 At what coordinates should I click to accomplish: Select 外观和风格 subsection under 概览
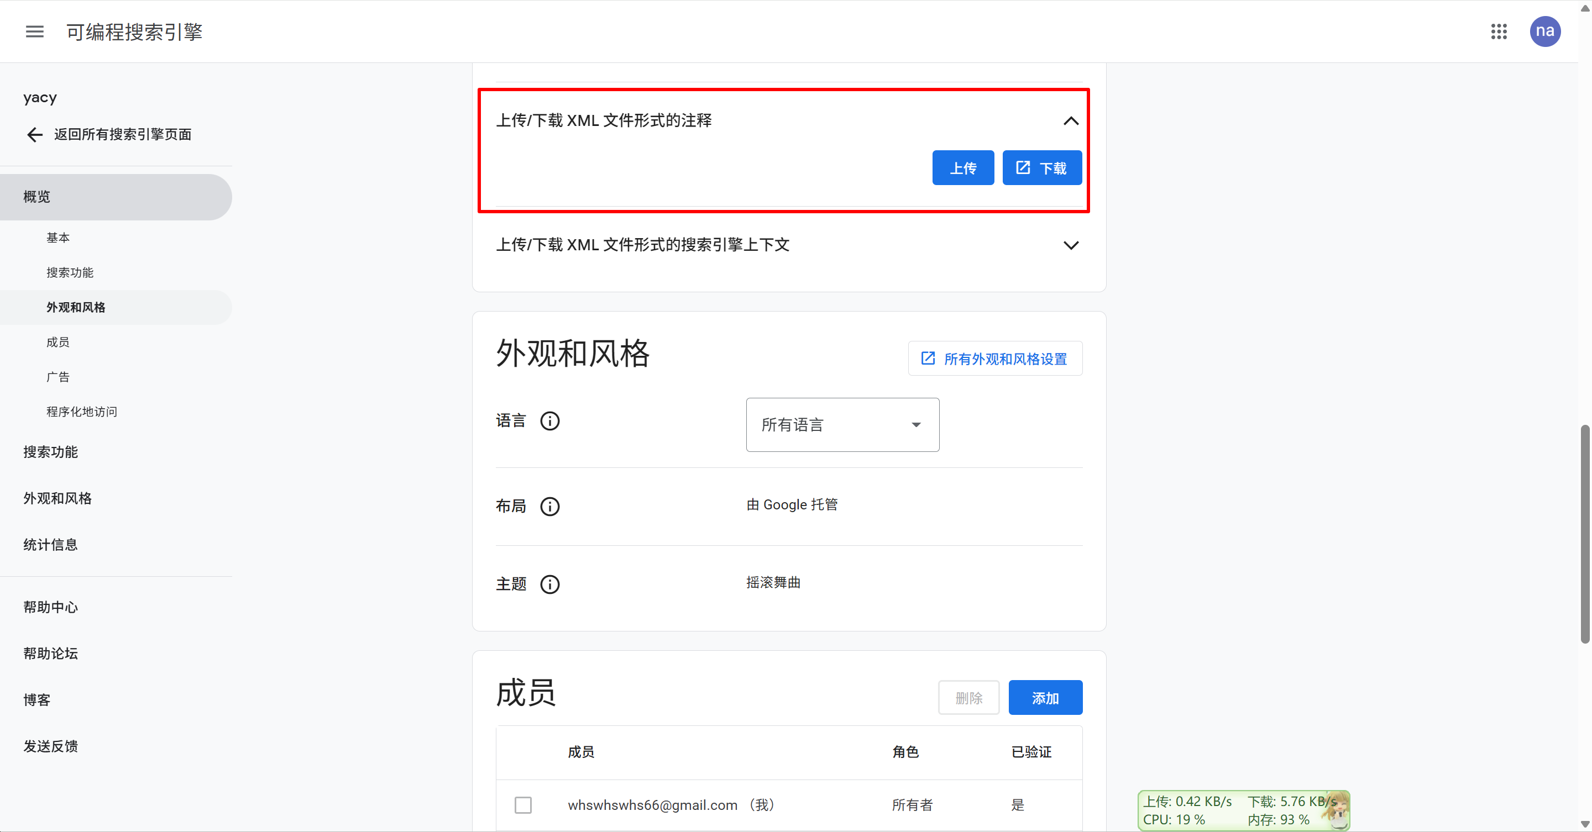tap(116, 308)
